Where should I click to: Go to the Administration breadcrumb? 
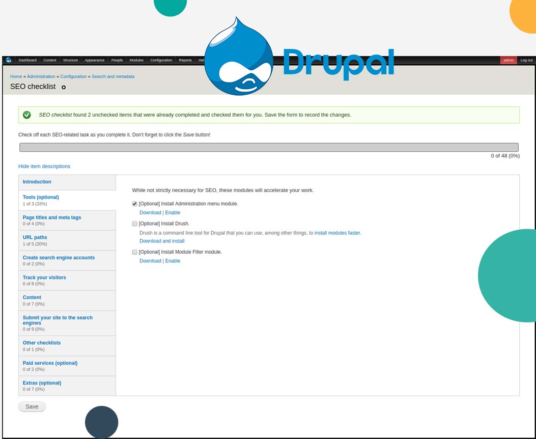point(41,76)
